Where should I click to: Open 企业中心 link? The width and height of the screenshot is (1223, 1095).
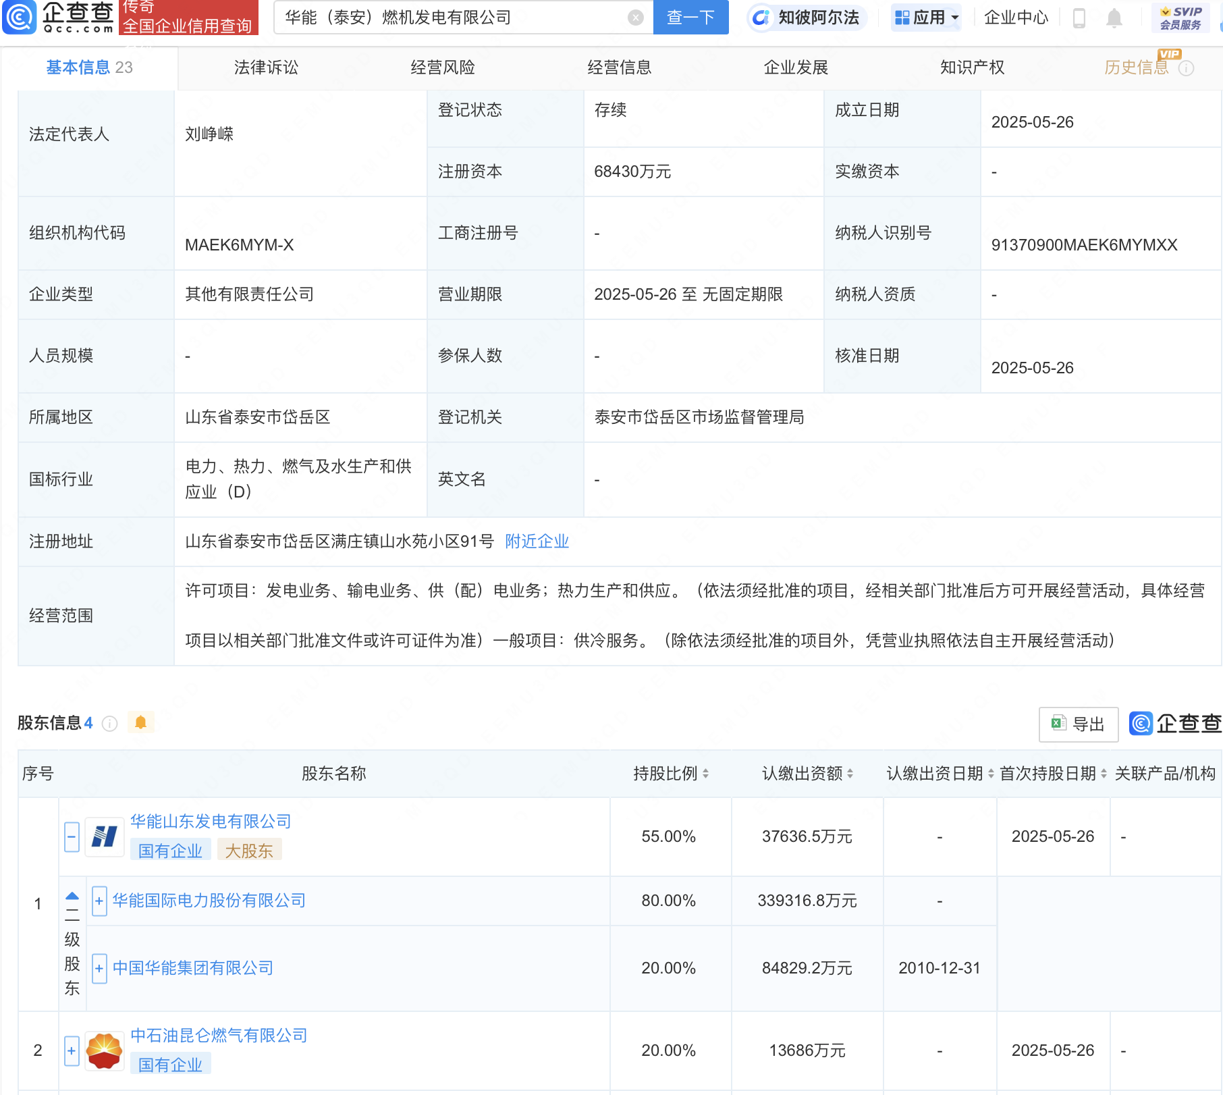click(x=1016, y=18)
